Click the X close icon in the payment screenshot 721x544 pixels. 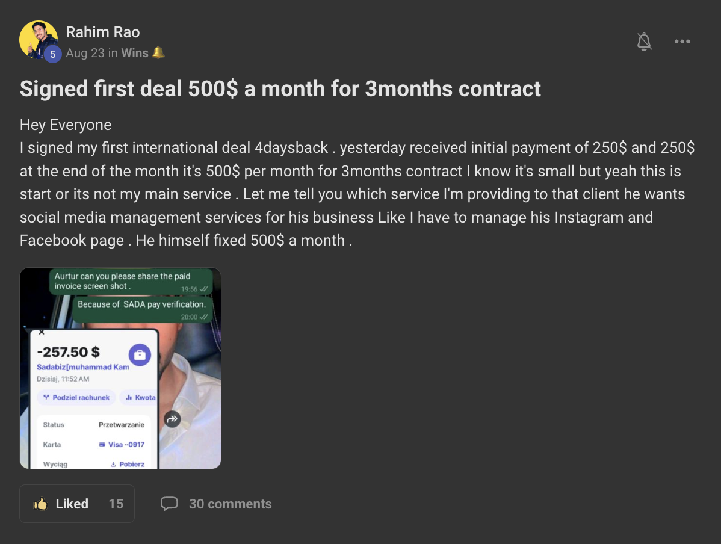click(x=42, y=332)
